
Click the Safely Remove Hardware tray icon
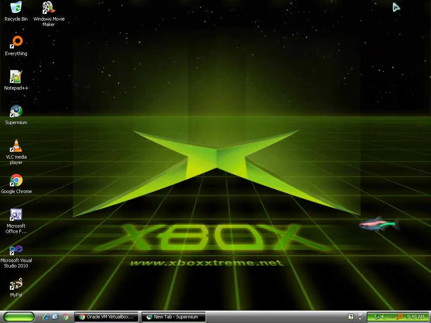click(x=377, y=317)
